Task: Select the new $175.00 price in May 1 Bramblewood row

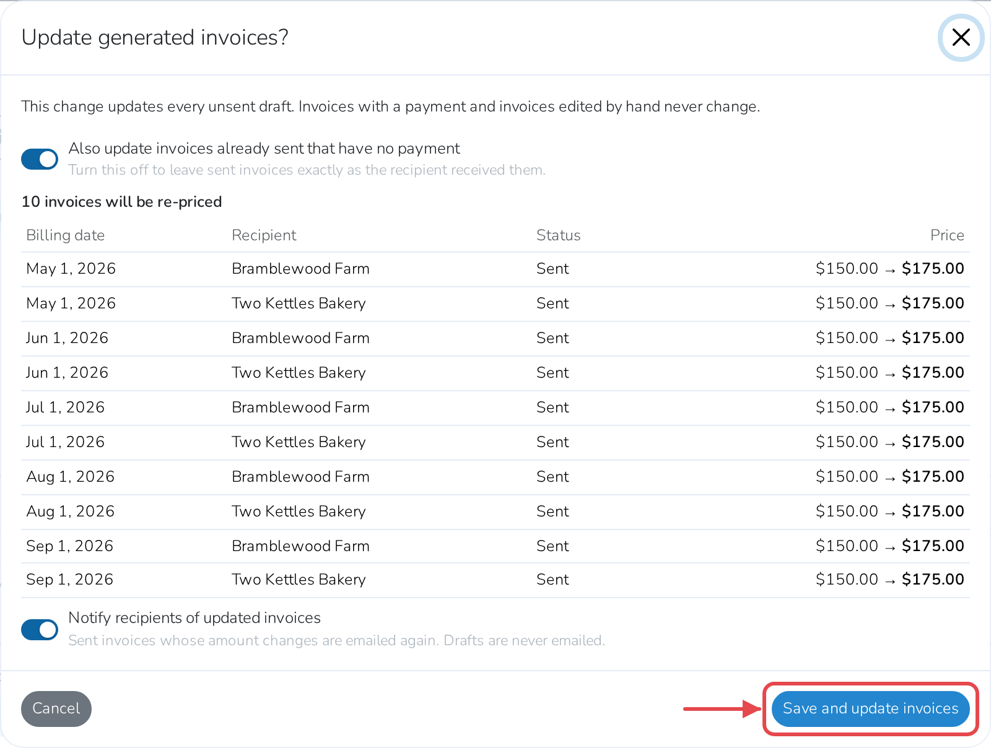Action: 933,269
